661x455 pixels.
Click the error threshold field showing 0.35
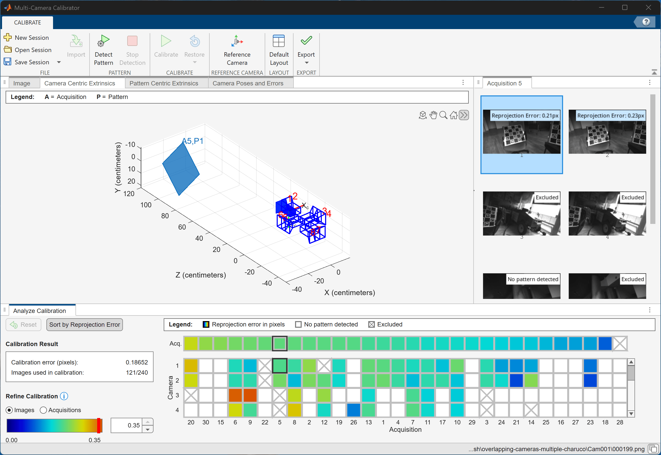pos(126,426)
